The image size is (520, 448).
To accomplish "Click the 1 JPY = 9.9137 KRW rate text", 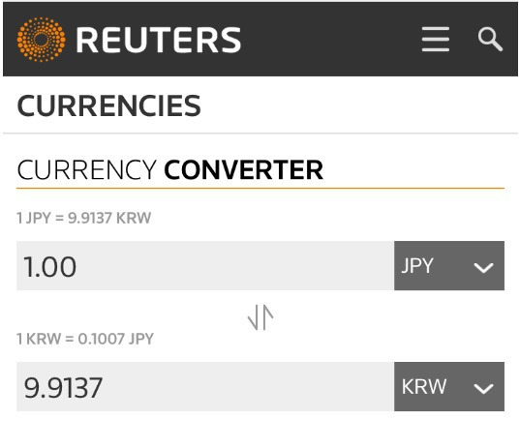I will [x=84, y=218].
